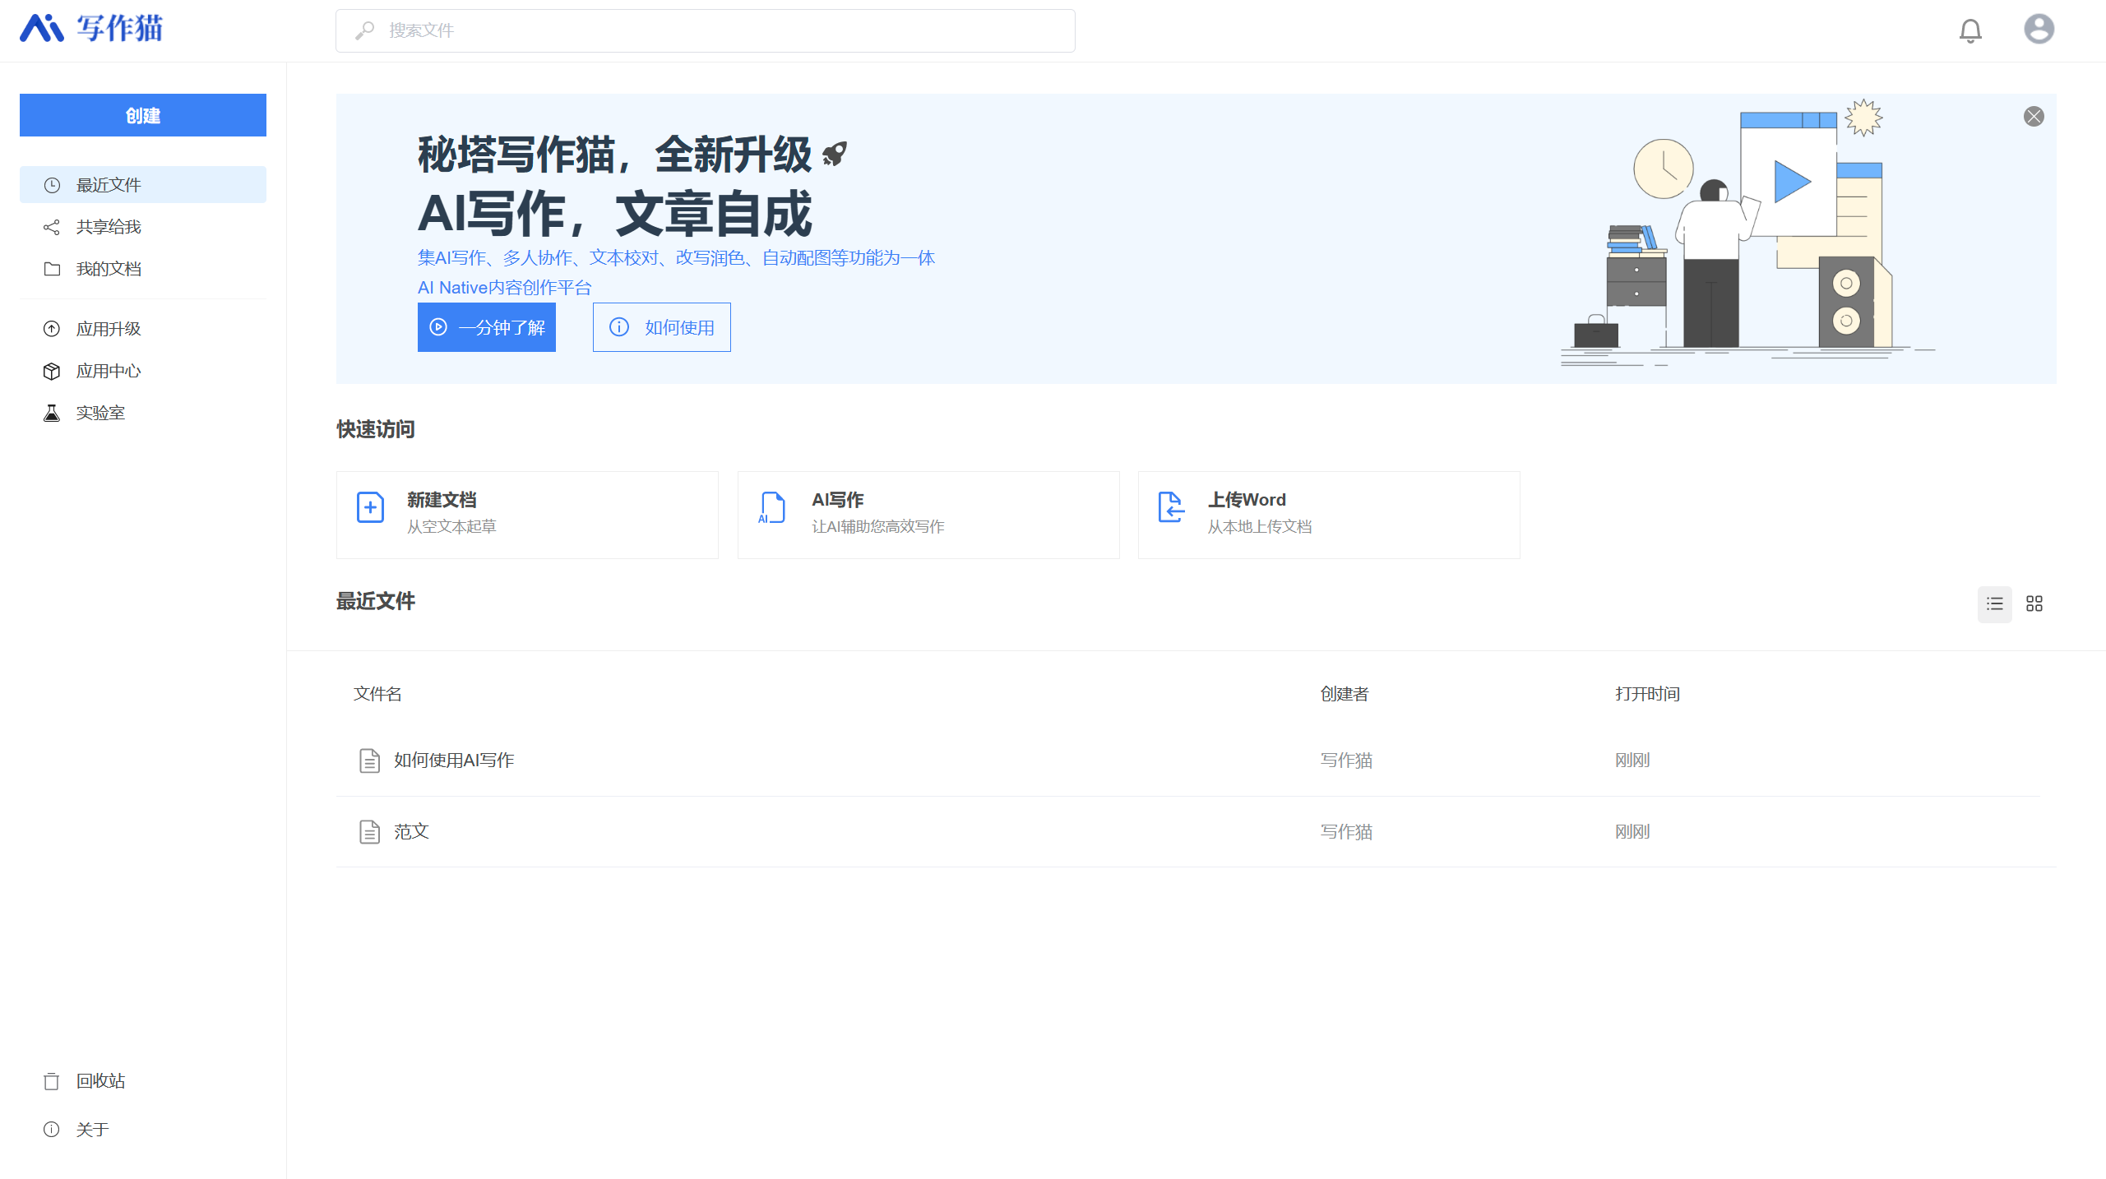This screenshot has height=1179, width=2106.
Task: Open 最近文件 in the sidebar
Action: pos(111,184)
